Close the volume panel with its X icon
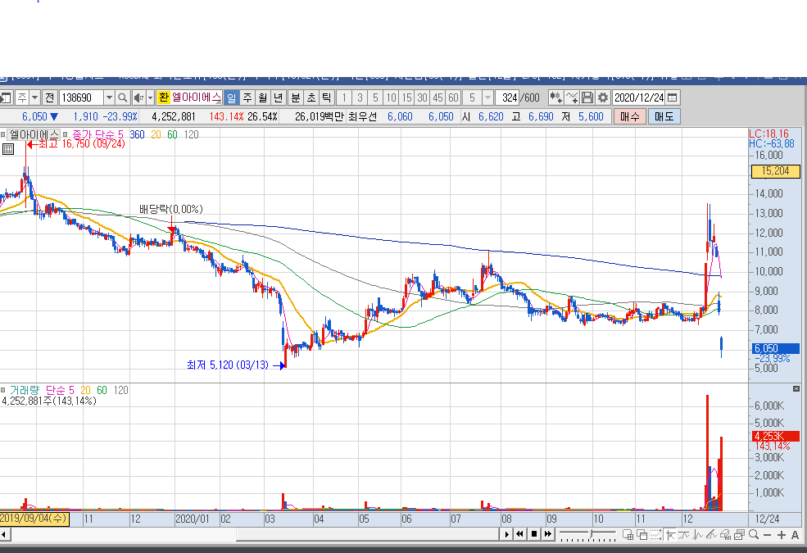 coord(796,389)
